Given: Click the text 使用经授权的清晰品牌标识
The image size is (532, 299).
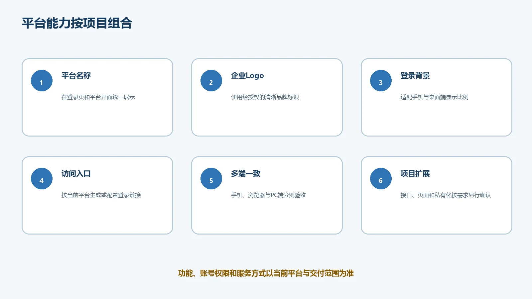Looking at the screenshot, I should (265, 97).
